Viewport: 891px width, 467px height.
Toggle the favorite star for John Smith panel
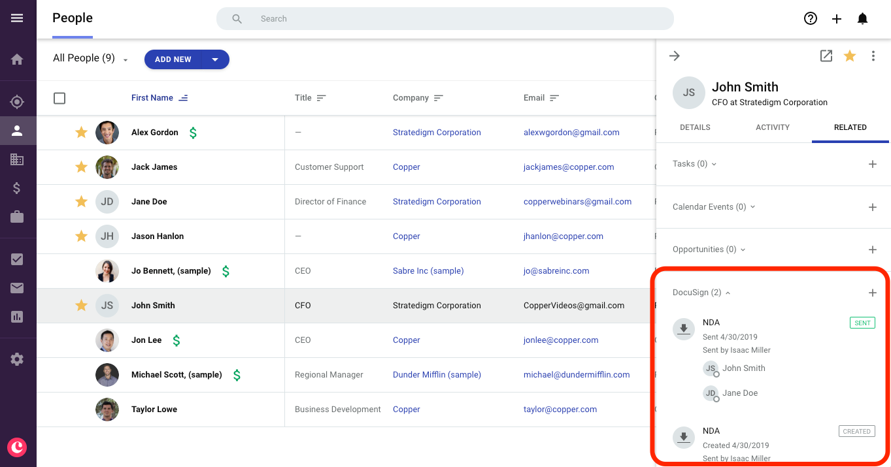[850, 56]
